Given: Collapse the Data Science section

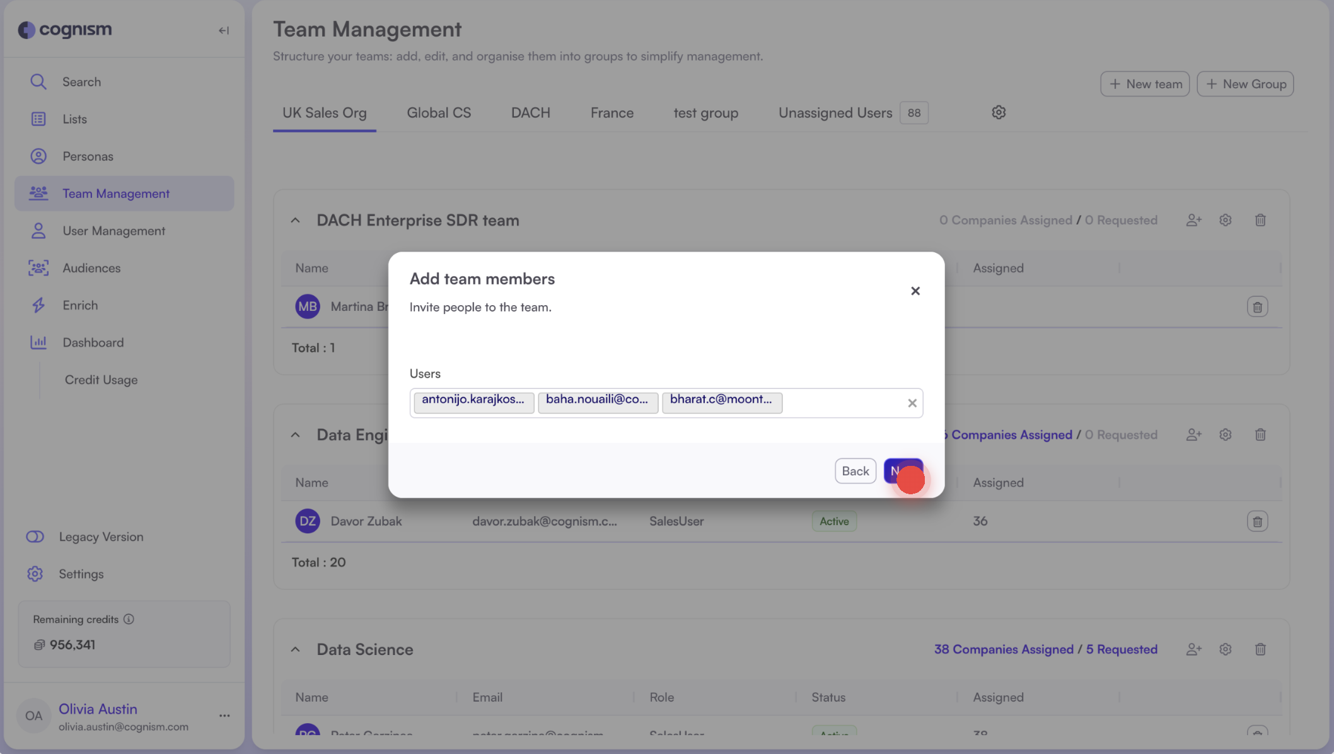Looking at the screenshot, I should [x=295, y=649].
